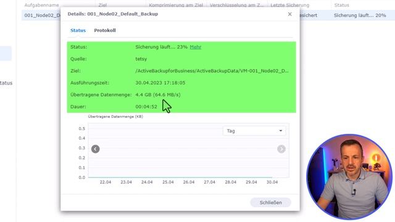Select the Status tab
The height and width of the screenshot is (222, 395).
[78, 30]
